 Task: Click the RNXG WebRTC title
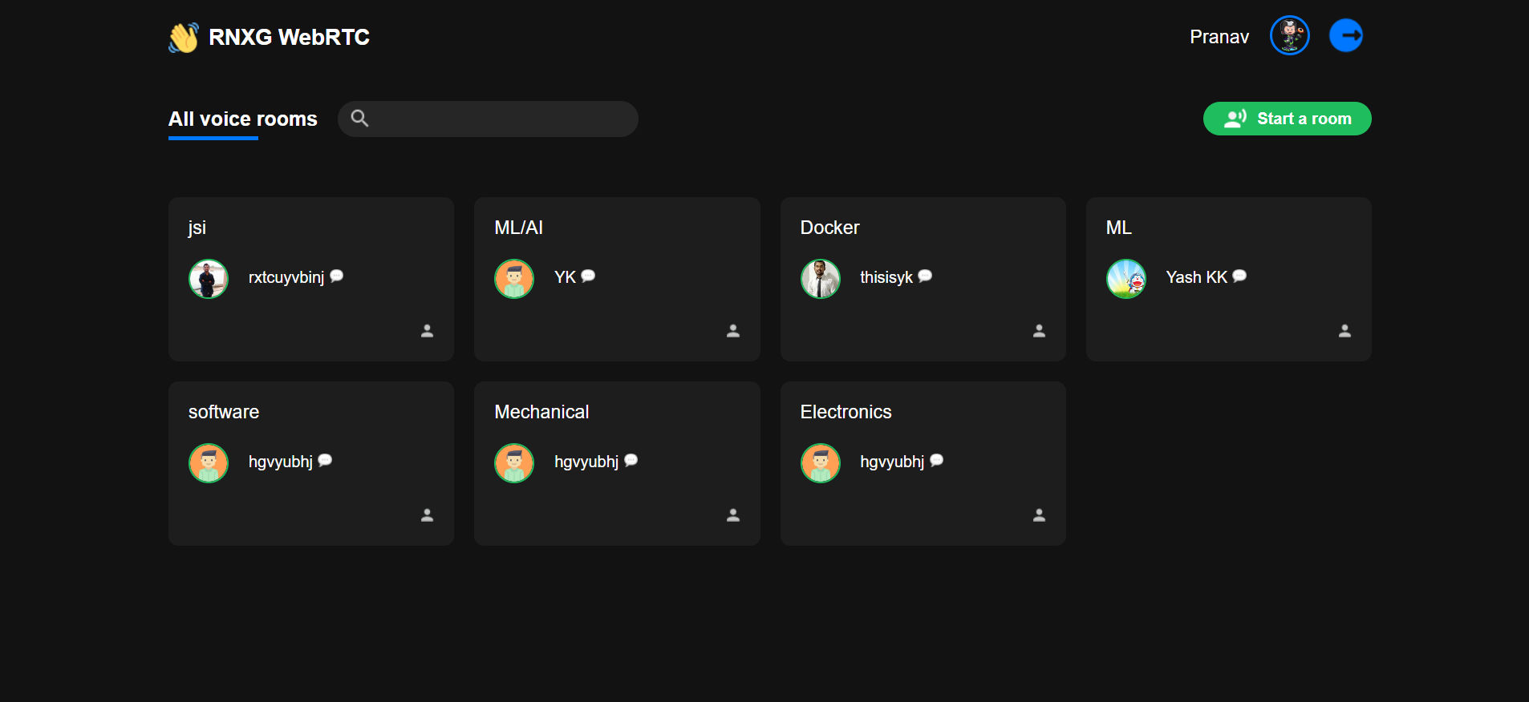click(x=289, y=37)
